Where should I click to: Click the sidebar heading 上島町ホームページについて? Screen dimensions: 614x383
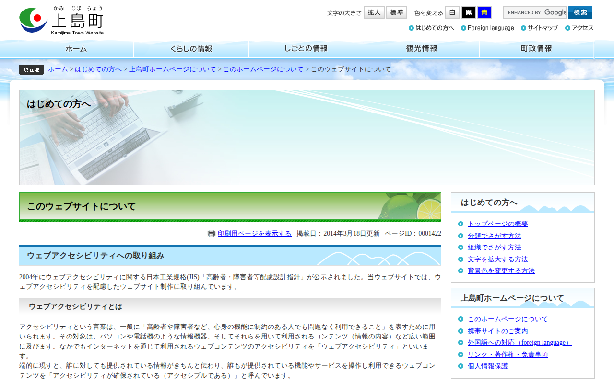click(512, 298)
